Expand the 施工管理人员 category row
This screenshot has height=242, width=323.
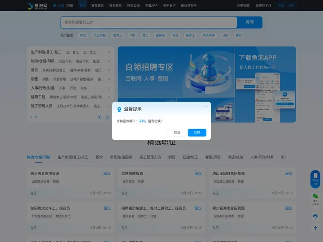[109, 106]
